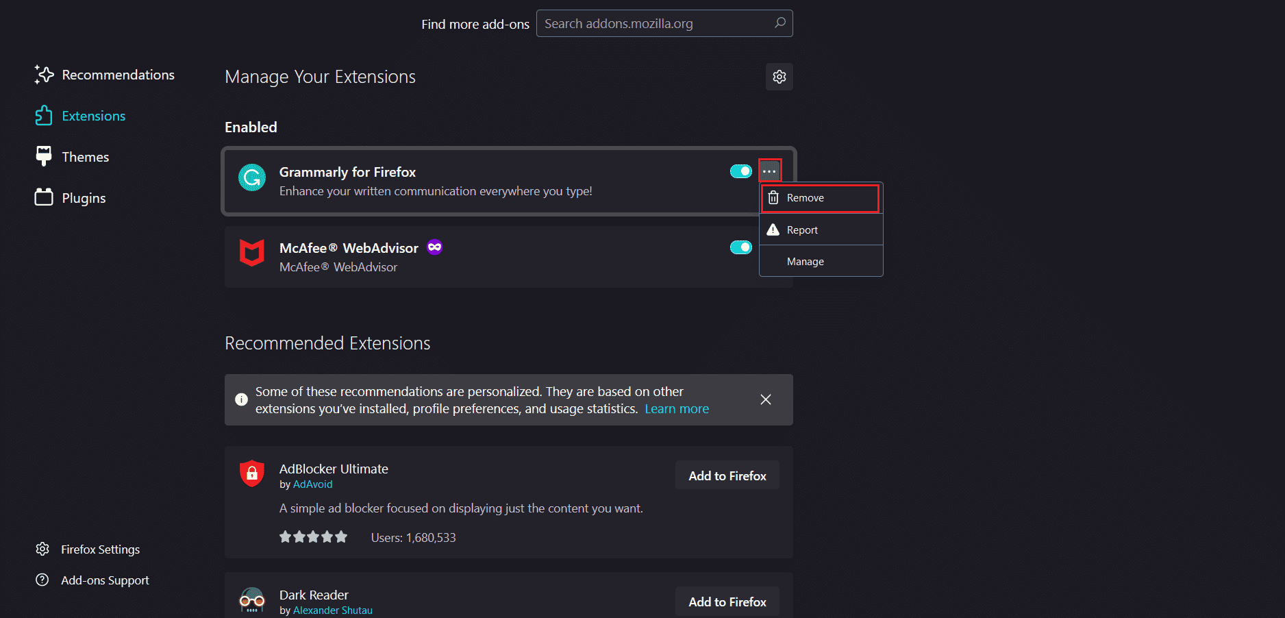
Task: Click the Enabled section label
Action: point(251,127)
